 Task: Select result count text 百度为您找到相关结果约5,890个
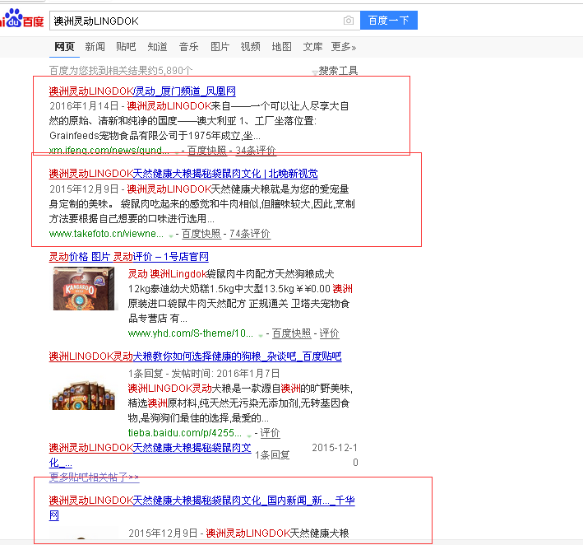(x=121, y=70)
